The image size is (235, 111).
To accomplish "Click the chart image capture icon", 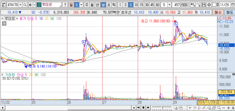I will [x=214, y=108].
